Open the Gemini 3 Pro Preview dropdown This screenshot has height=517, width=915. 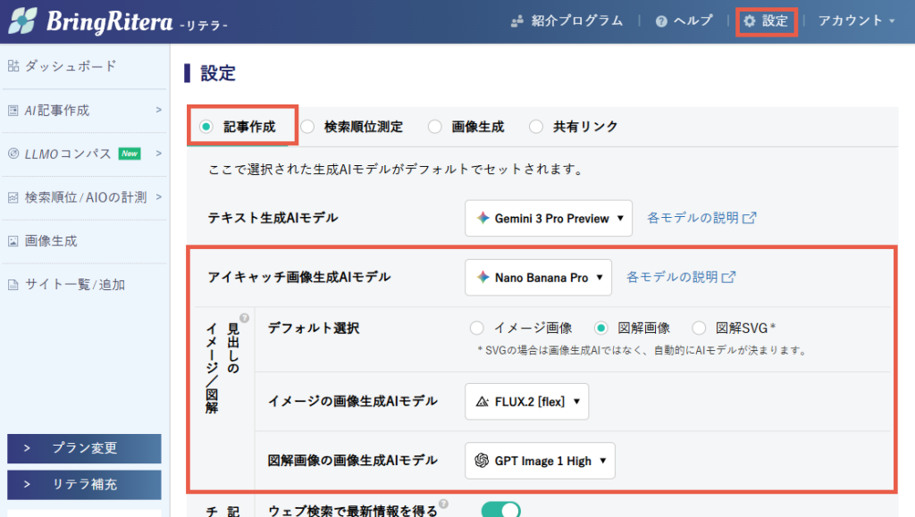[548, 218]
